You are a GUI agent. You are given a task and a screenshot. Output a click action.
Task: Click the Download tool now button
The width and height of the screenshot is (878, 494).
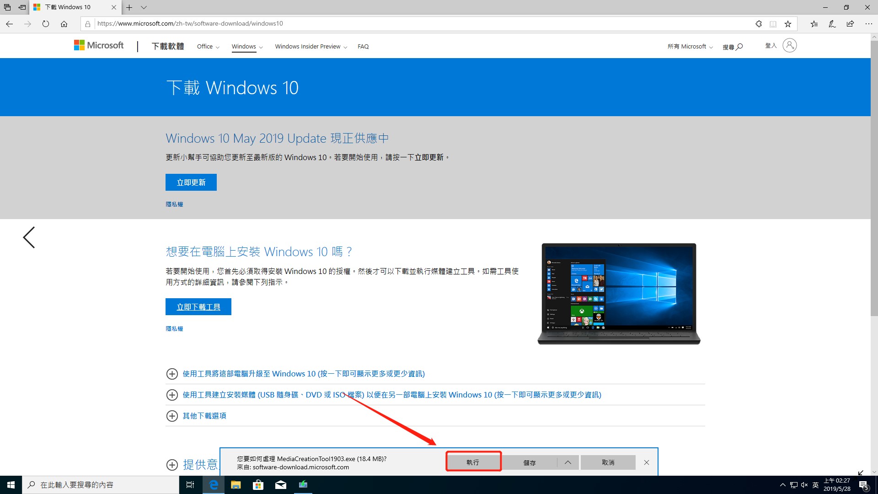[x=198, y=307]
